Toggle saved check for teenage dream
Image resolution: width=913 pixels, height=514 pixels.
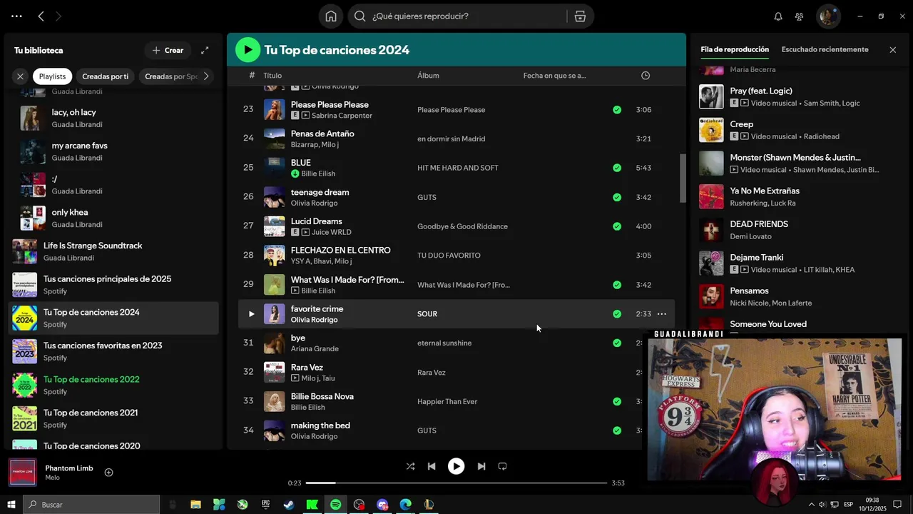617,197
